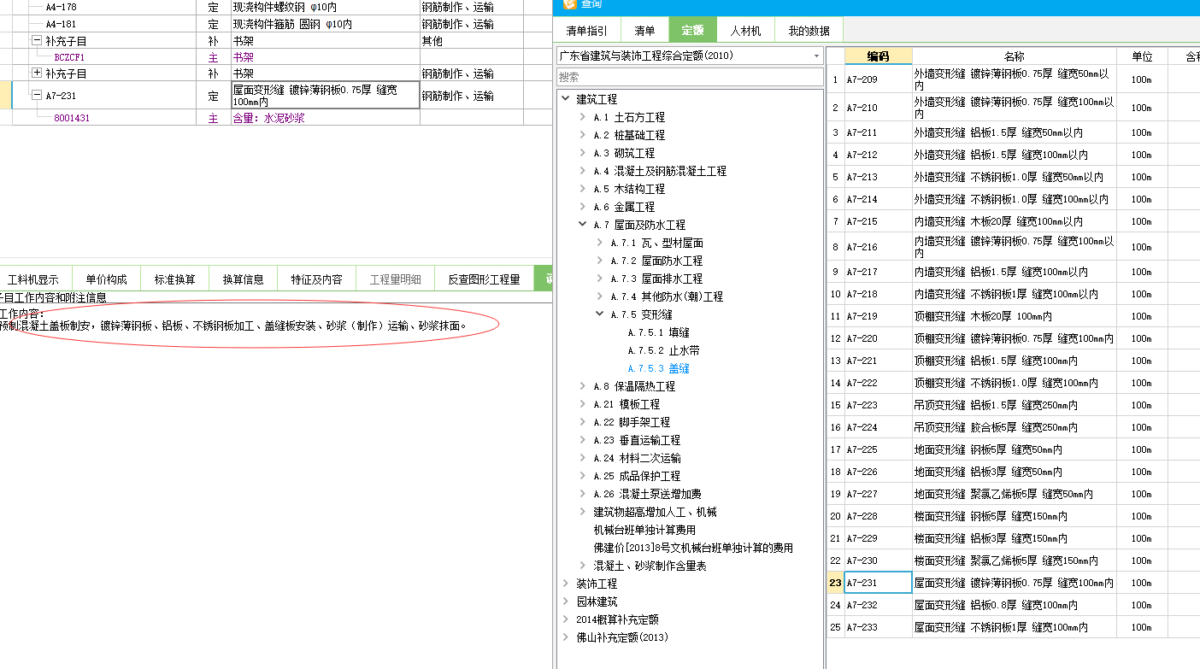The width and height of the screenshot is (1200, 669).
Task: Switch to 标准换算 tab
Action: click(x=174, y=279)
